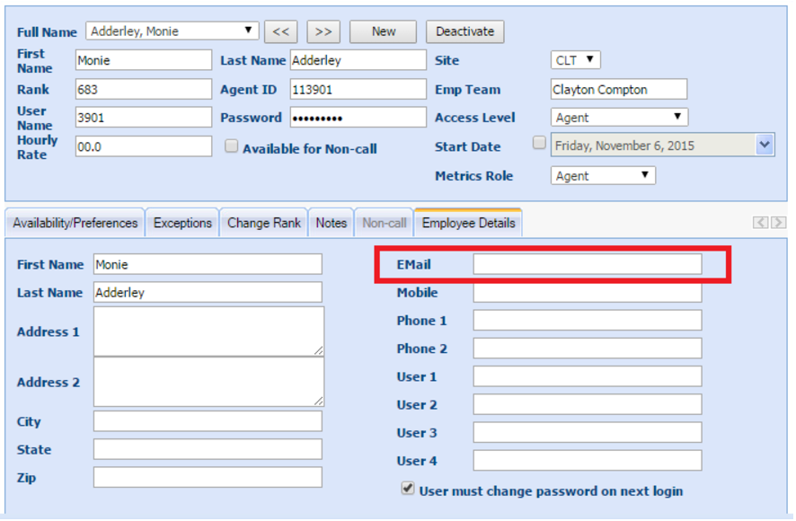Uncheck User must change password option
Viewport: 796px width, 521px height.
[408, 490]
